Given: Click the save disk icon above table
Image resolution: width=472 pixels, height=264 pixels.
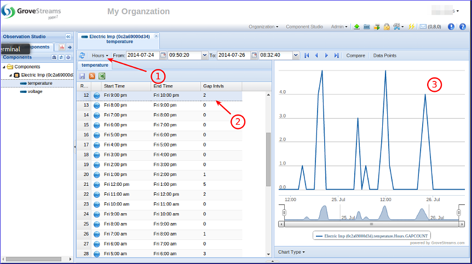Looking at the screenshot, I should tap(82, 76).
